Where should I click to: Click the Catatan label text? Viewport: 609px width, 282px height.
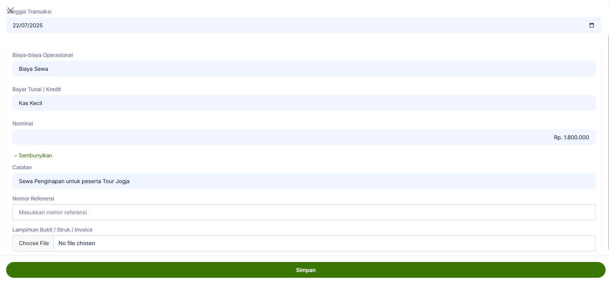(x=22, y=167)
